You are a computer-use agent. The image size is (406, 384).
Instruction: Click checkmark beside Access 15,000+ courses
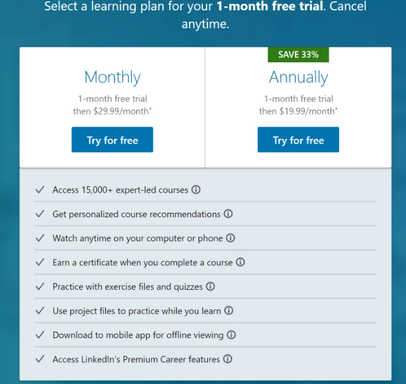[40, 189]
